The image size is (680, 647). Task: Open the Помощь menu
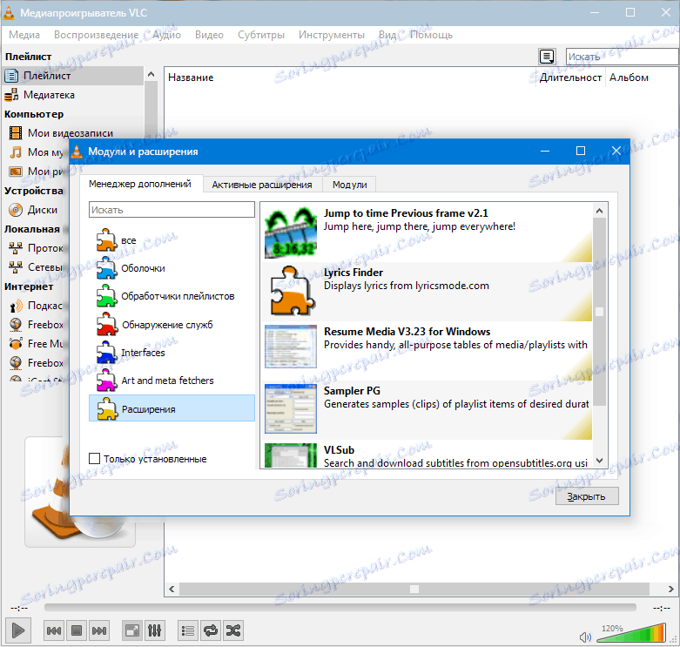[x=431, y=35]
